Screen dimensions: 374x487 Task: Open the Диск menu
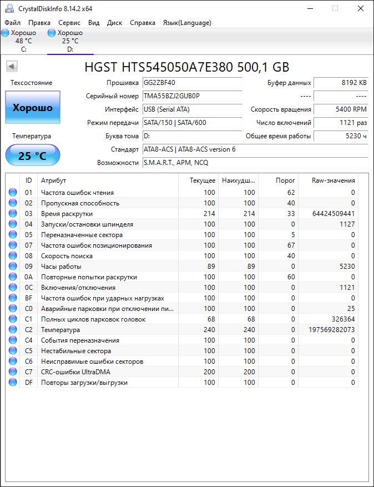114,23
